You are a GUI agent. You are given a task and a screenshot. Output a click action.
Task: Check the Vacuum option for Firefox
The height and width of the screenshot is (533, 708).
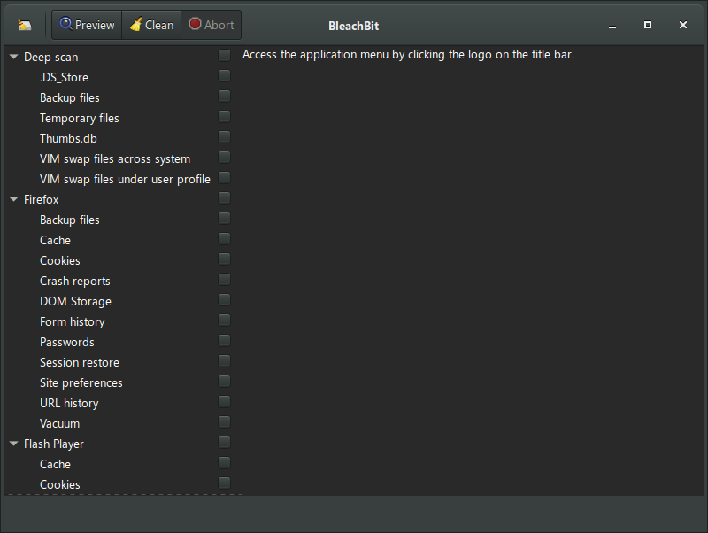pyautogui.click(x=224, y=421)
